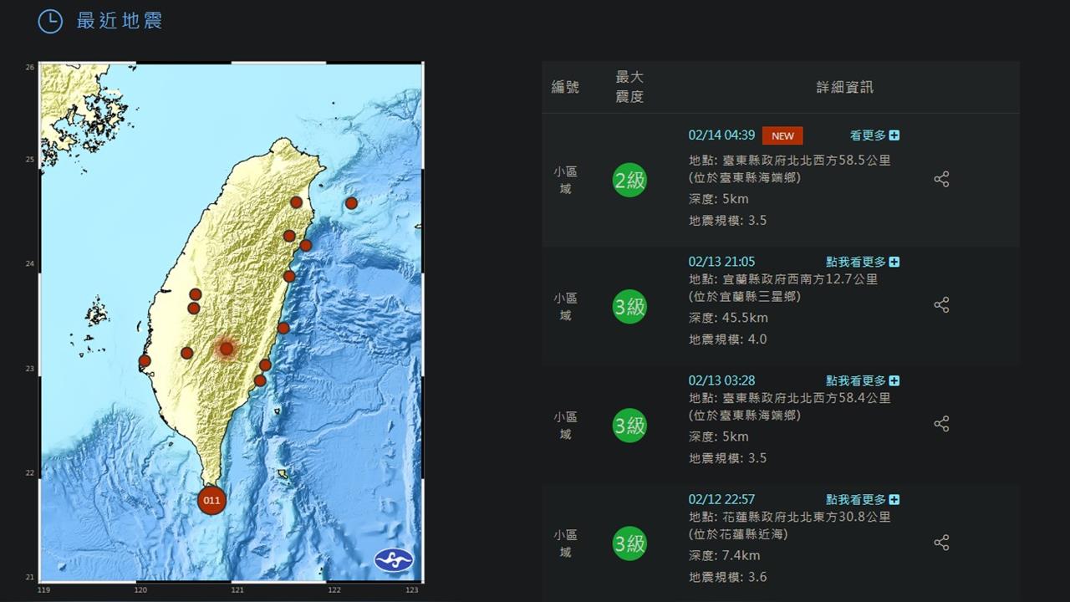The image size is (1070, 602).
Task: Click the NEW badge on the latest earthquake
Action: (782, 135)
